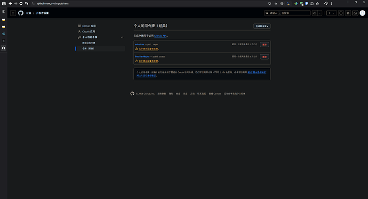Open the 联系我们 footer link
The width and height of the screenshot is (368, 199).
pos(202,94)
